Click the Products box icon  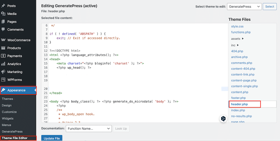[x=3, y=48]
